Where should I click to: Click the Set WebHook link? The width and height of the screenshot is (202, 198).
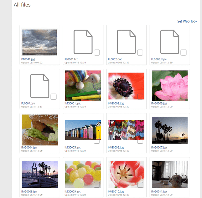tap(187, 21)
